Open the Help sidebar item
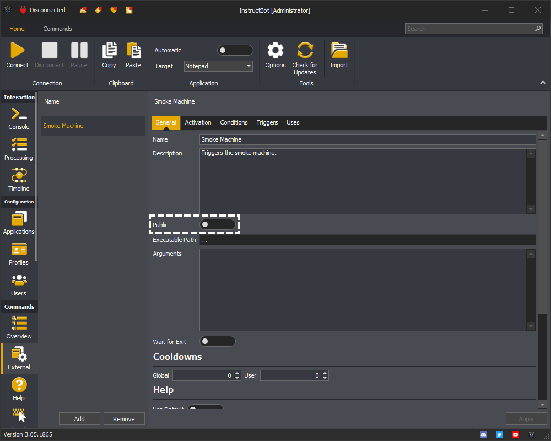 pos(19,389)
